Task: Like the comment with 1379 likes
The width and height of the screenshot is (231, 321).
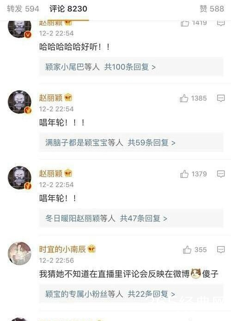Action: point(184,174)
